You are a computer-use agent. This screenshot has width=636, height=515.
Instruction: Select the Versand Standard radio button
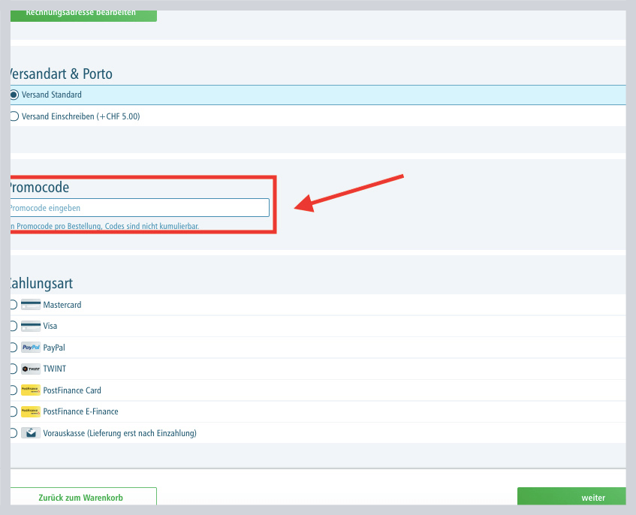click(x=14, y=95)
